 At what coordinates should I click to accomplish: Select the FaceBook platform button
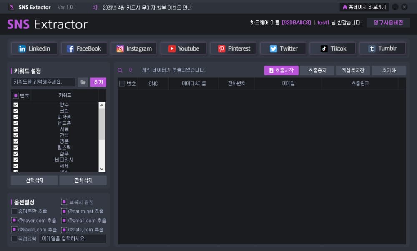click(x=84, y=48)
